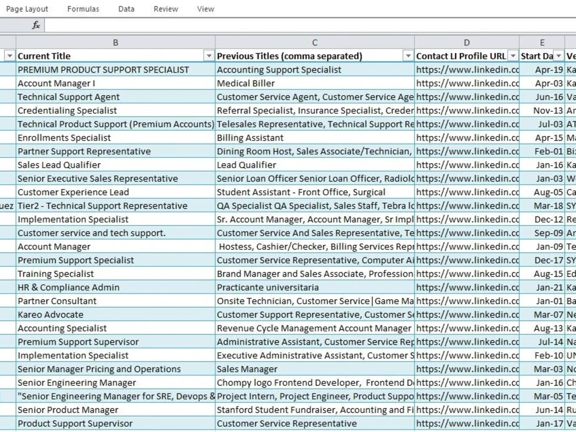Open the View ribbon tab
Image resolution: width=576 pixels, height=432 pixels.
(x=206, y=9)
